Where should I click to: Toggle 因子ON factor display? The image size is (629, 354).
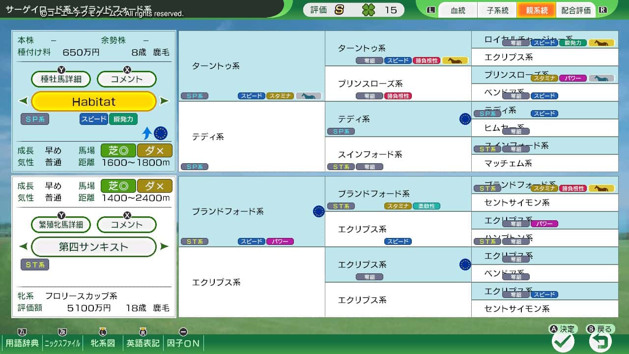[x=183, y=343]
